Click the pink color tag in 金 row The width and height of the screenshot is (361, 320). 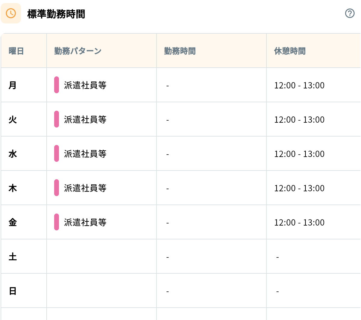coord(57,222)
